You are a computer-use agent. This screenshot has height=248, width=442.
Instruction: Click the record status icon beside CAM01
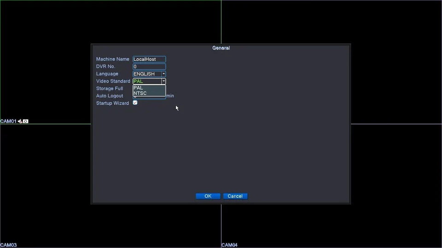26,121
